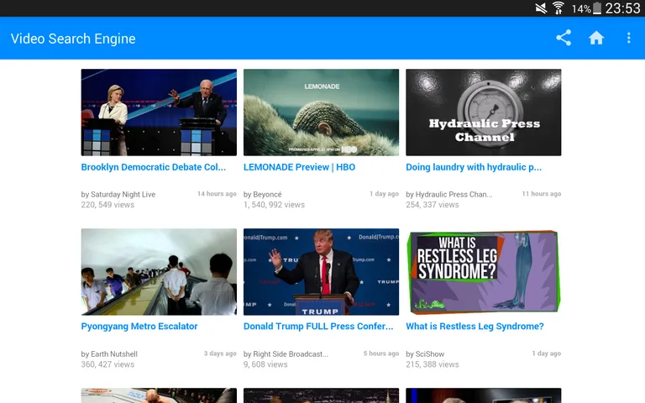Click '1, 540, 992 views' count
The height and width of the screenshot is (403, 645).
(274, 205)
